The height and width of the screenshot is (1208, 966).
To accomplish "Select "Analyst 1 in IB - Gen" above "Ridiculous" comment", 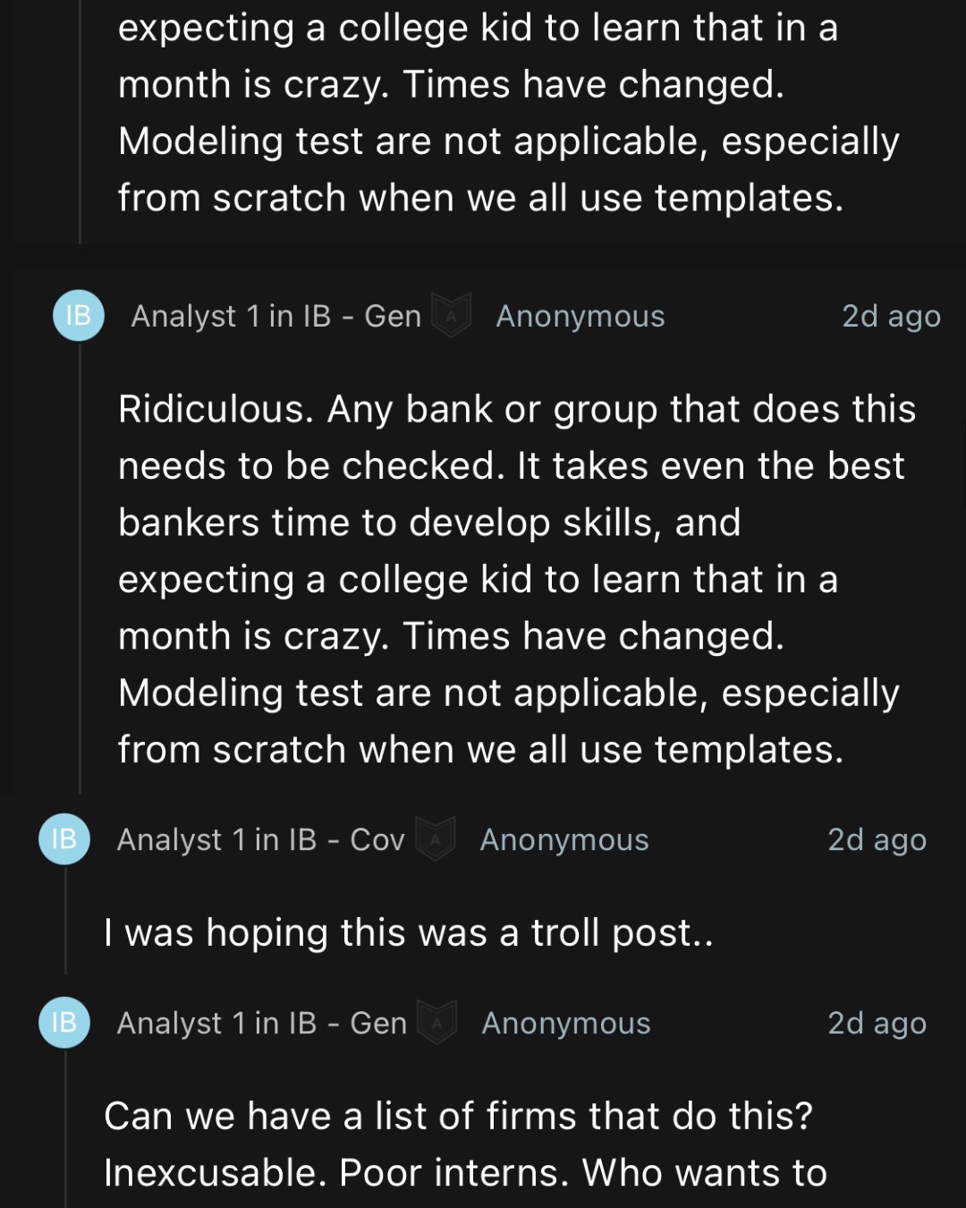I will coord(276,316).
